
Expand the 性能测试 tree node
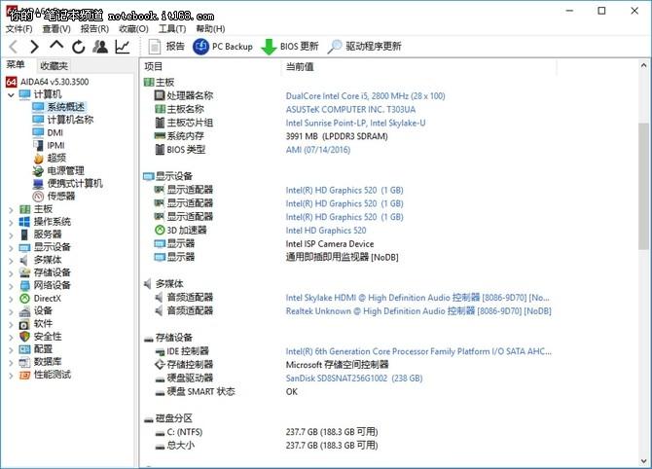(10, 375)
